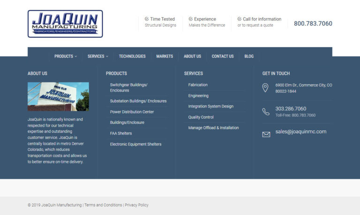Open the Privacy Policy footer link

tap(136, 205)
